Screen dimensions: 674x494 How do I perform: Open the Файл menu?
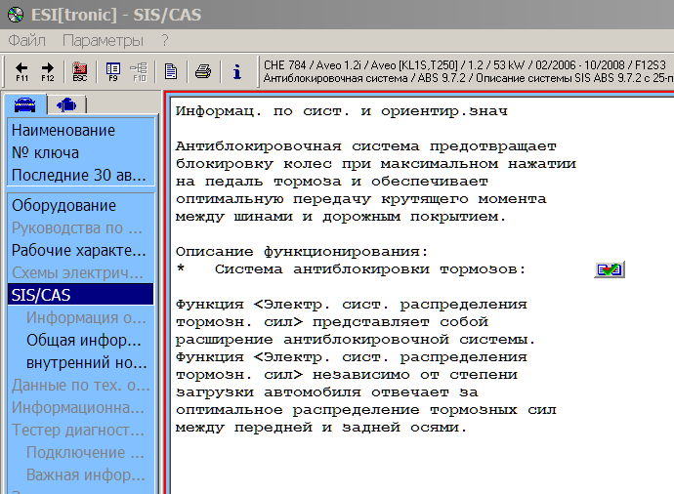26,40
